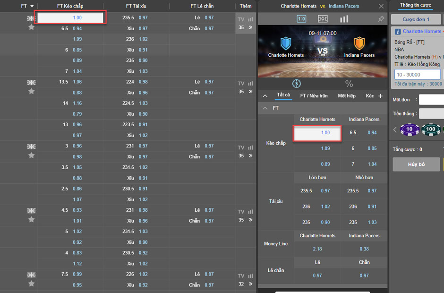Expand more markets arrow for 224 total match
Viewport: 444px width, 293px height.
coord(251,92)
